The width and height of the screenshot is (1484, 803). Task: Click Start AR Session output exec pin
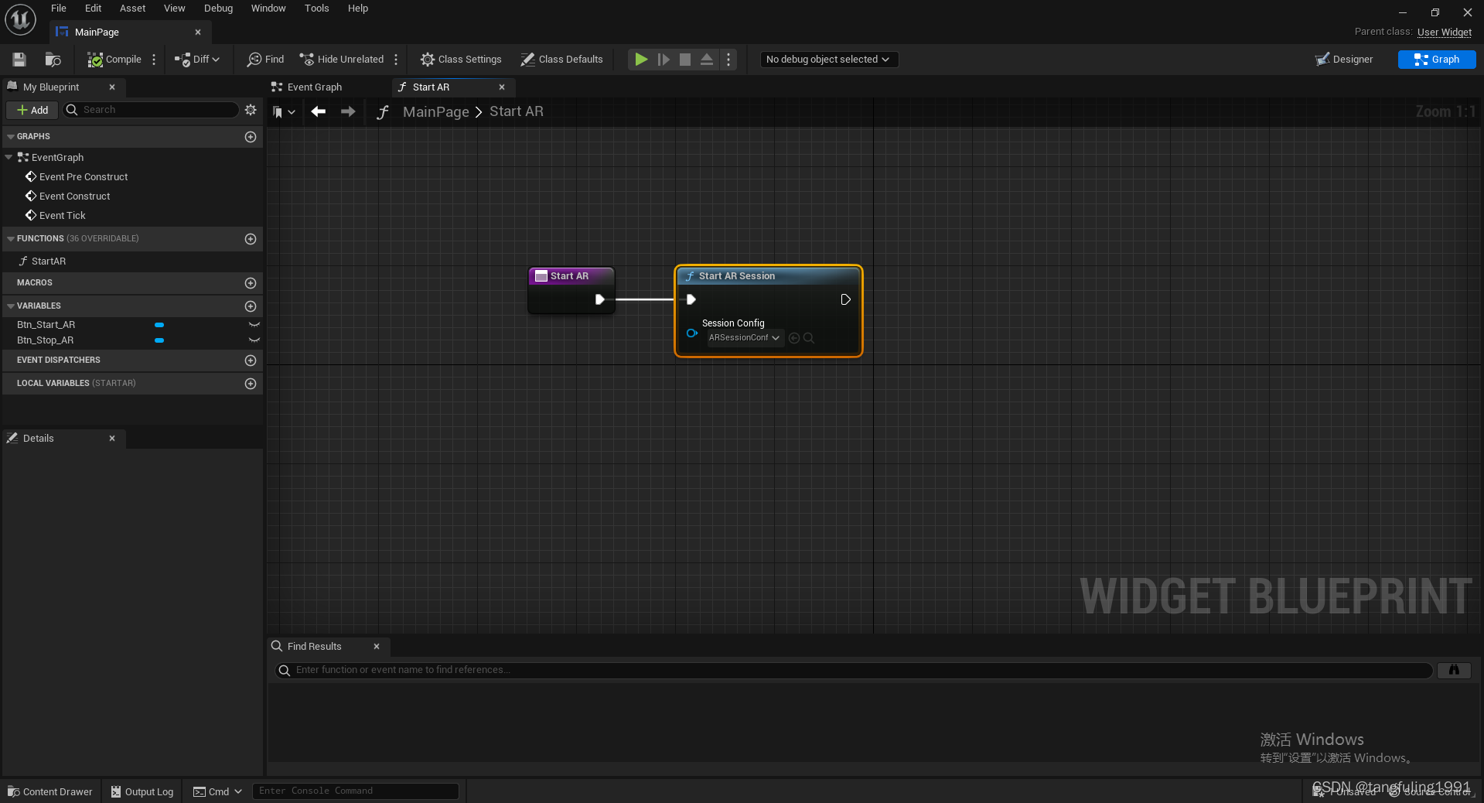pyautogui.click(x=845, y=299)
